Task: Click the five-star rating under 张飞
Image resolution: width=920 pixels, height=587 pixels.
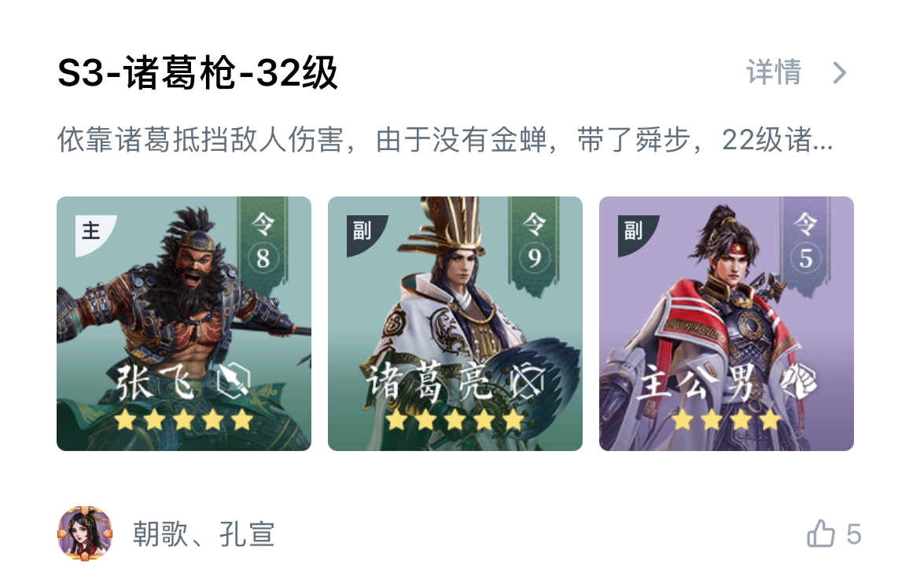Action: click(x=184, y=420)
